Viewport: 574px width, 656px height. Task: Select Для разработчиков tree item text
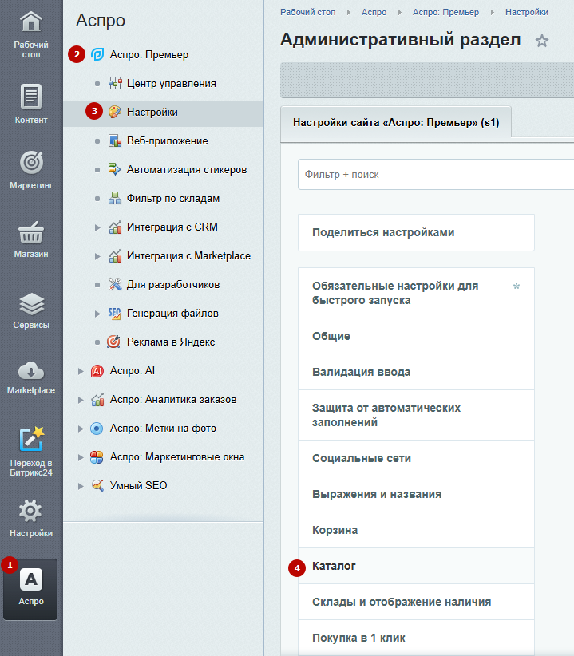173,284
